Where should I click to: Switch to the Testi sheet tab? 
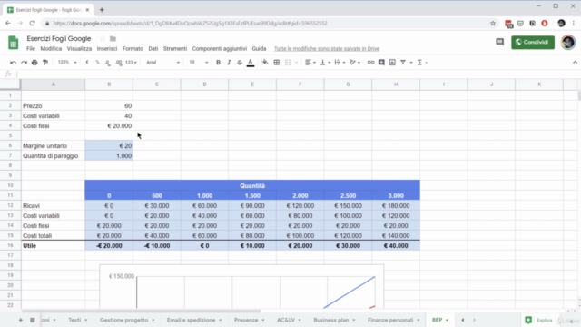[x=74, y=320]
